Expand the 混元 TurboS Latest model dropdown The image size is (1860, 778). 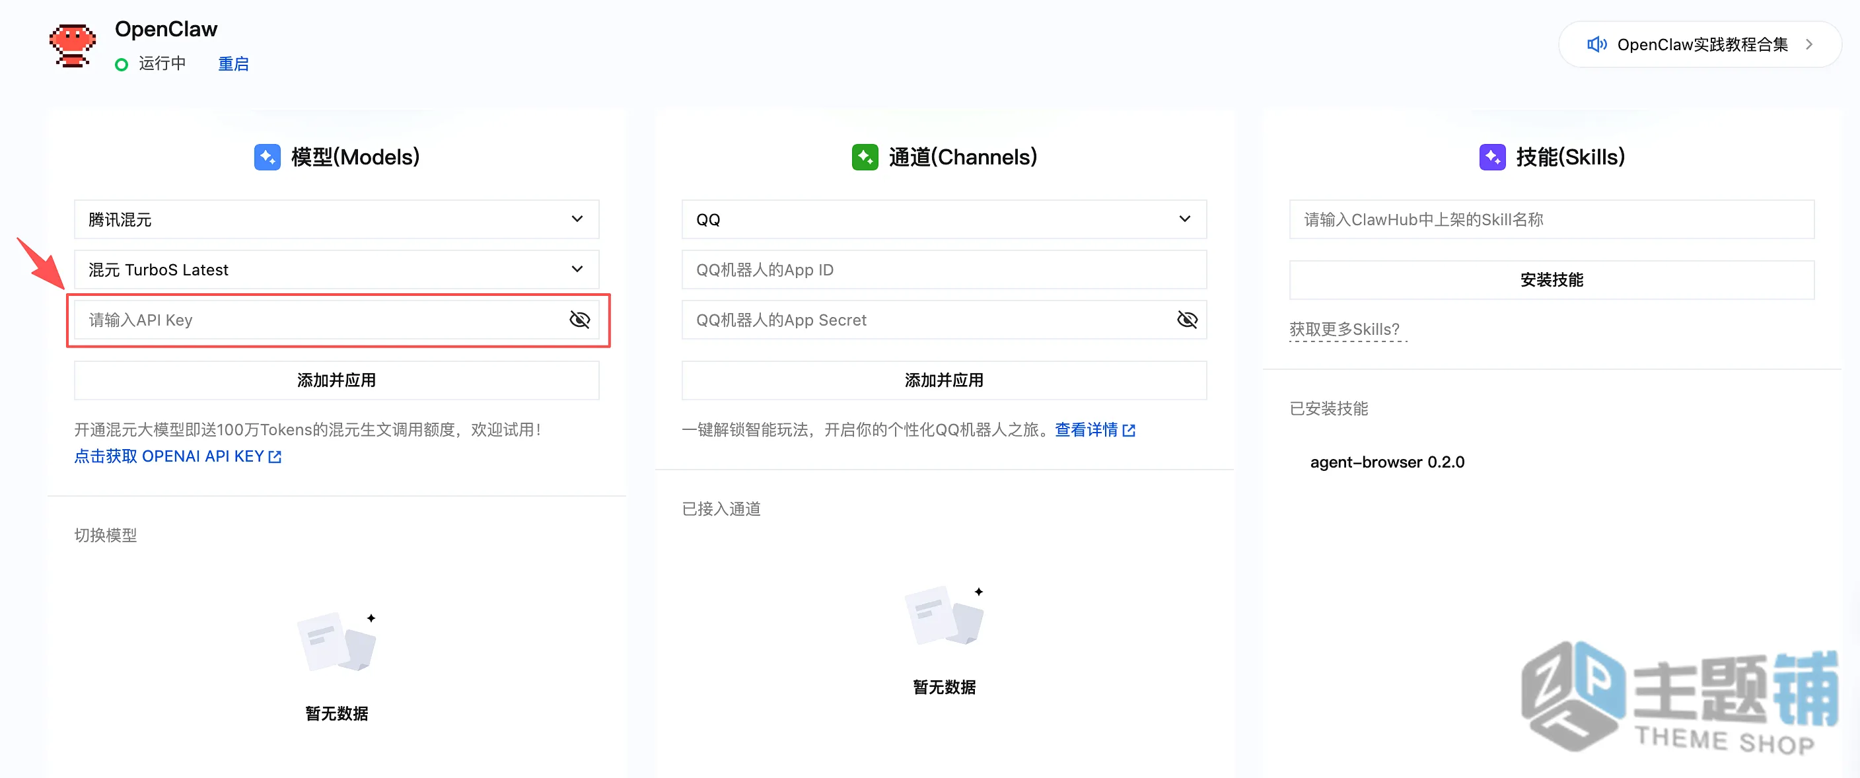pos(336,269)
